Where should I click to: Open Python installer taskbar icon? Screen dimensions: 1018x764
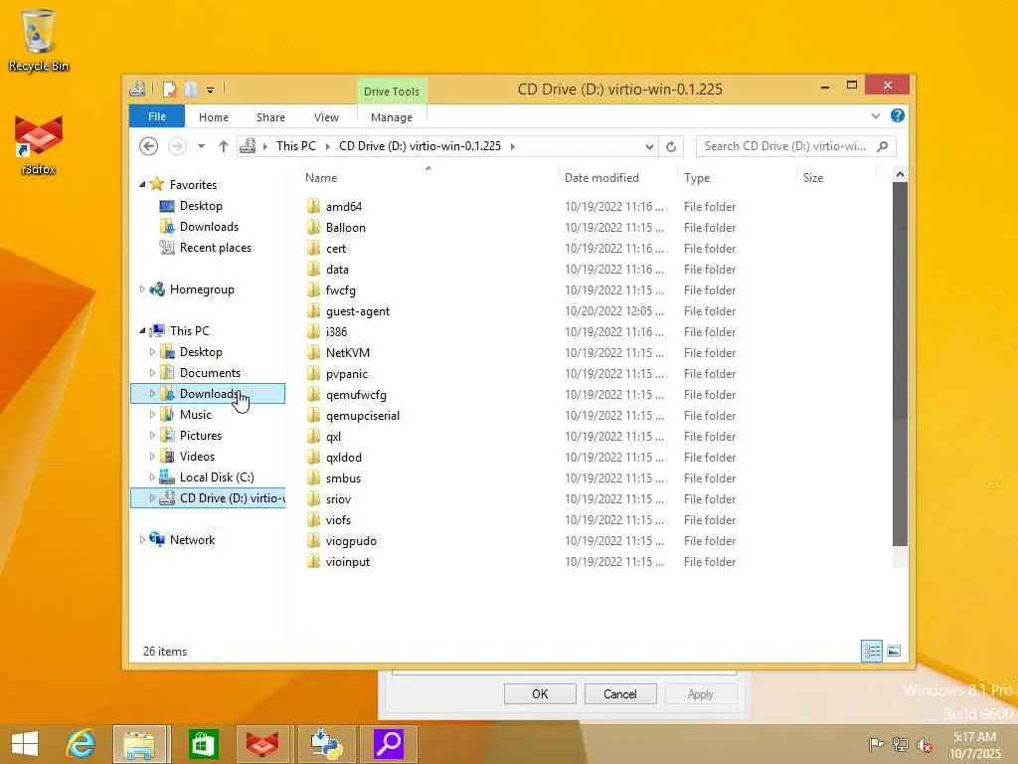tap(326, 744)
